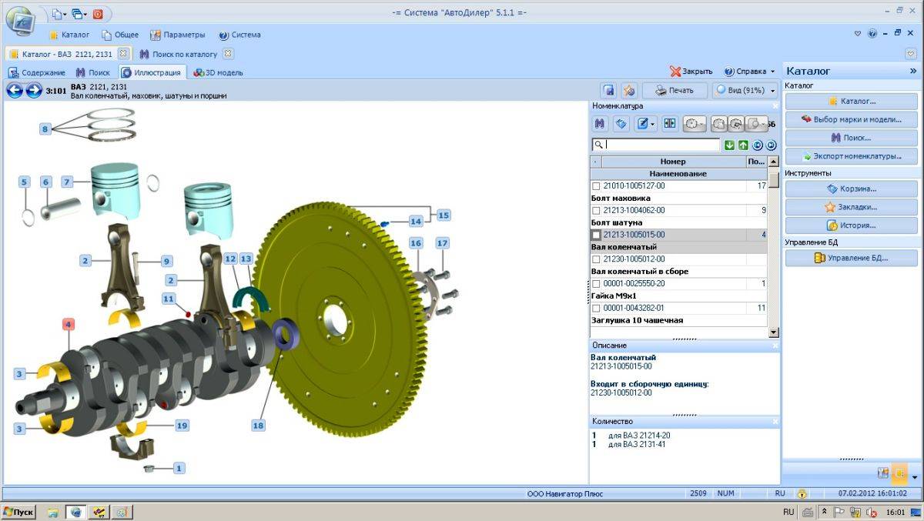
Task: Switch to the 3D модель tab
Action: click(x=219, y=72)
